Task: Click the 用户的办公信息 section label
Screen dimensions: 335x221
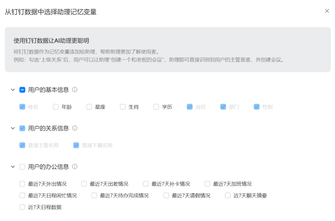Action: click(x=48, y=167)
